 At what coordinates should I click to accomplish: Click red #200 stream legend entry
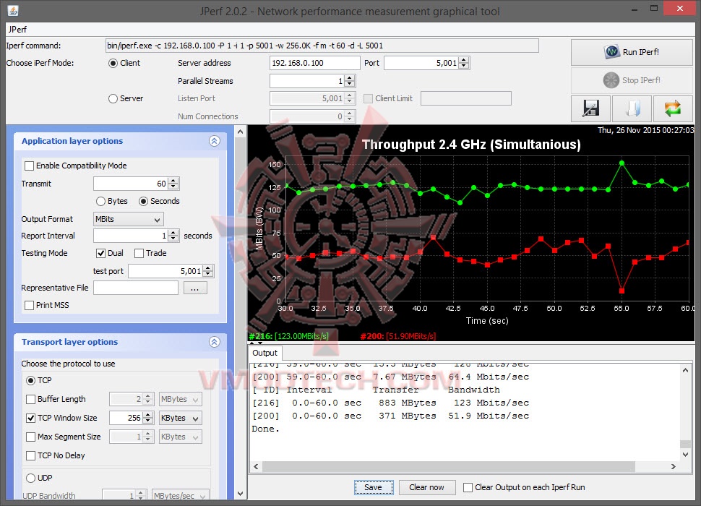click(x=398, y=336)
